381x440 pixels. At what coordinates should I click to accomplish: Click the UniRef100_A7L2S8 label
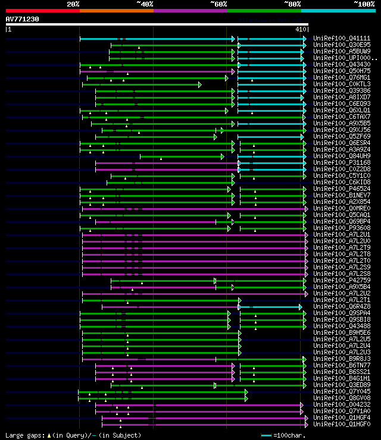(342, 274)
